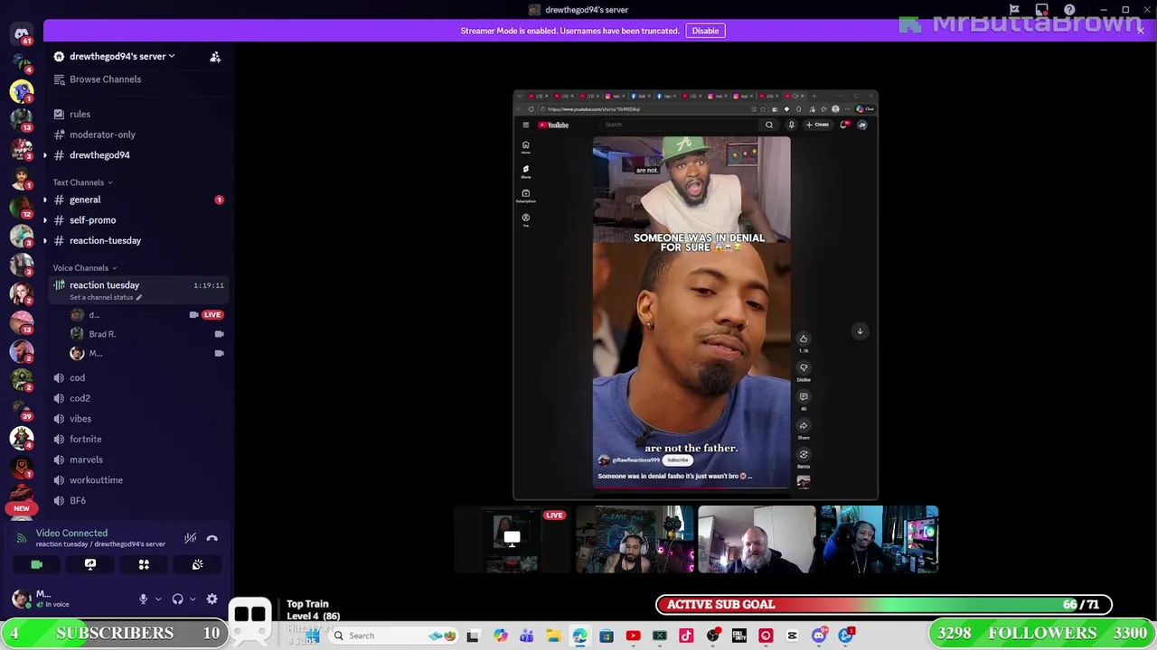Click the share screen button
This screenshot has width=1157, height=650.
point(90,564)
